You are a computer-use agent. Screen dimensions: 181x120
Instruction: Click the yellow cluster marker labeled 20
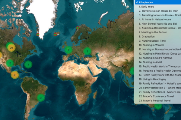(11, 48)
